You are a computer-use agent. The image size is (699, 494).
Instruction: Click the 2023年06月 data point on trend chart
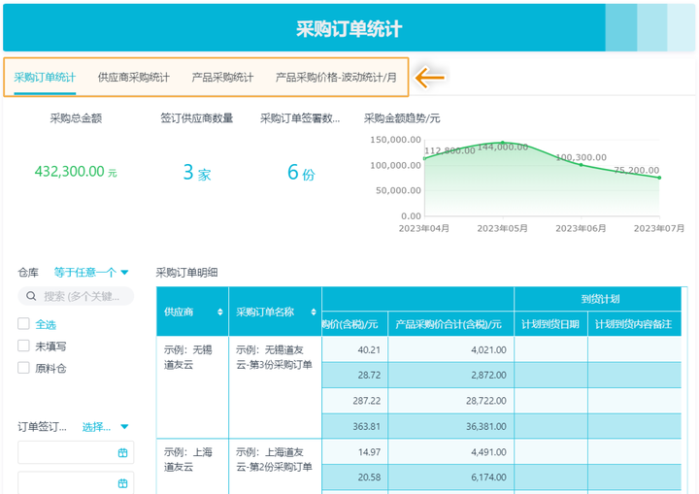coord(582,165)
